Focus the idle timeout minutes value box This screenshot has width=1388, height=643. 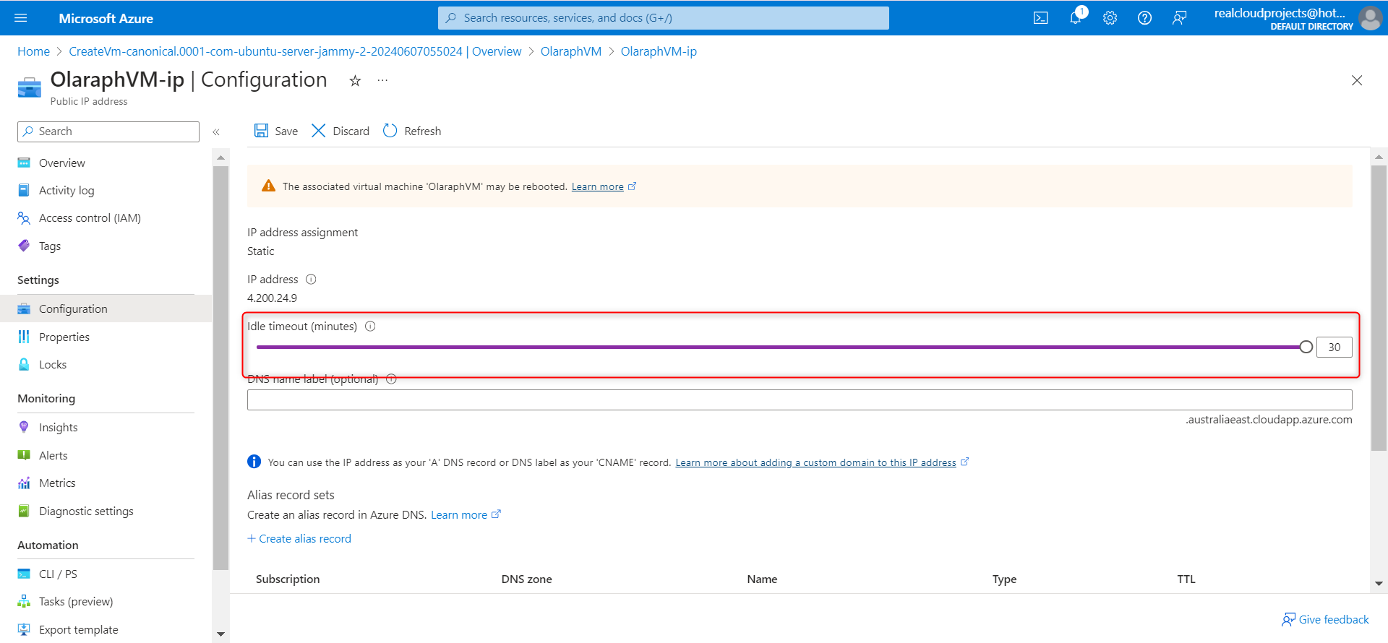1335,348
